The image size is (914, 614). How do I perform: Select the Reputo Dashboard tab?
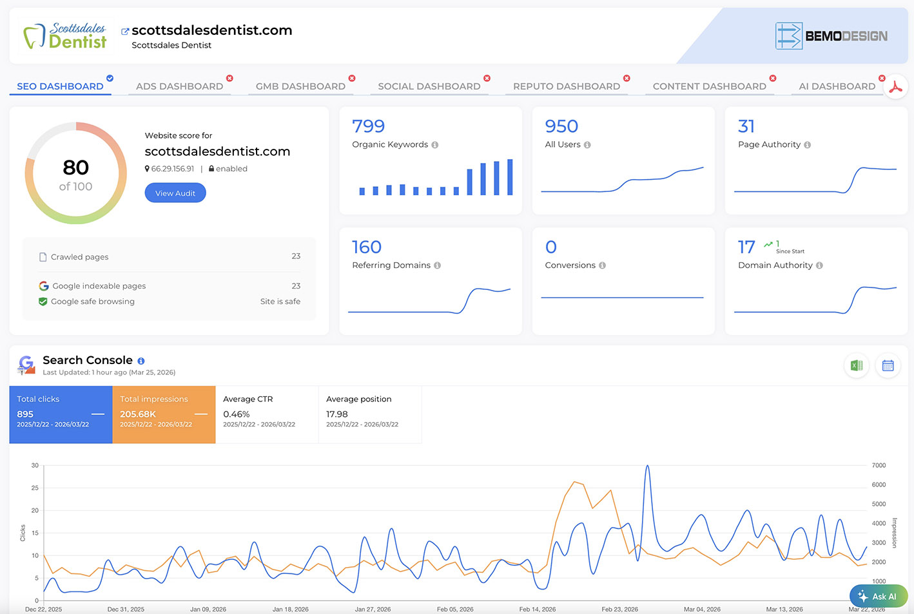coord(565,86)
